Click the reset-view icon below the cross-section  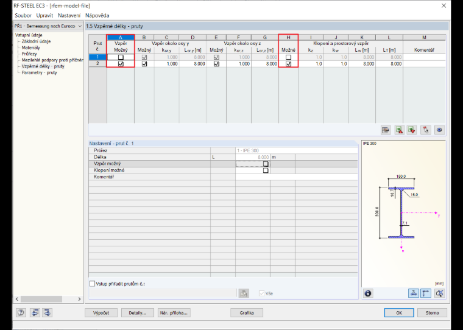439,293
